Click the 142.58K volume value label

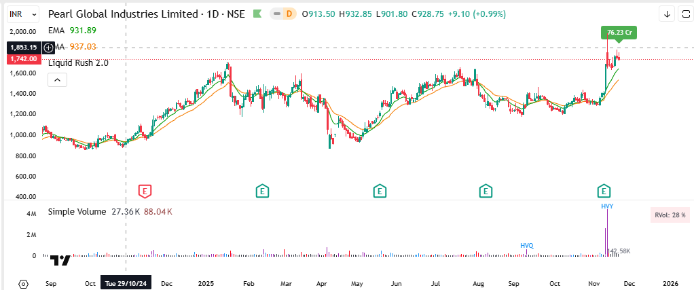pyautogui.click(x=619, y=251)
